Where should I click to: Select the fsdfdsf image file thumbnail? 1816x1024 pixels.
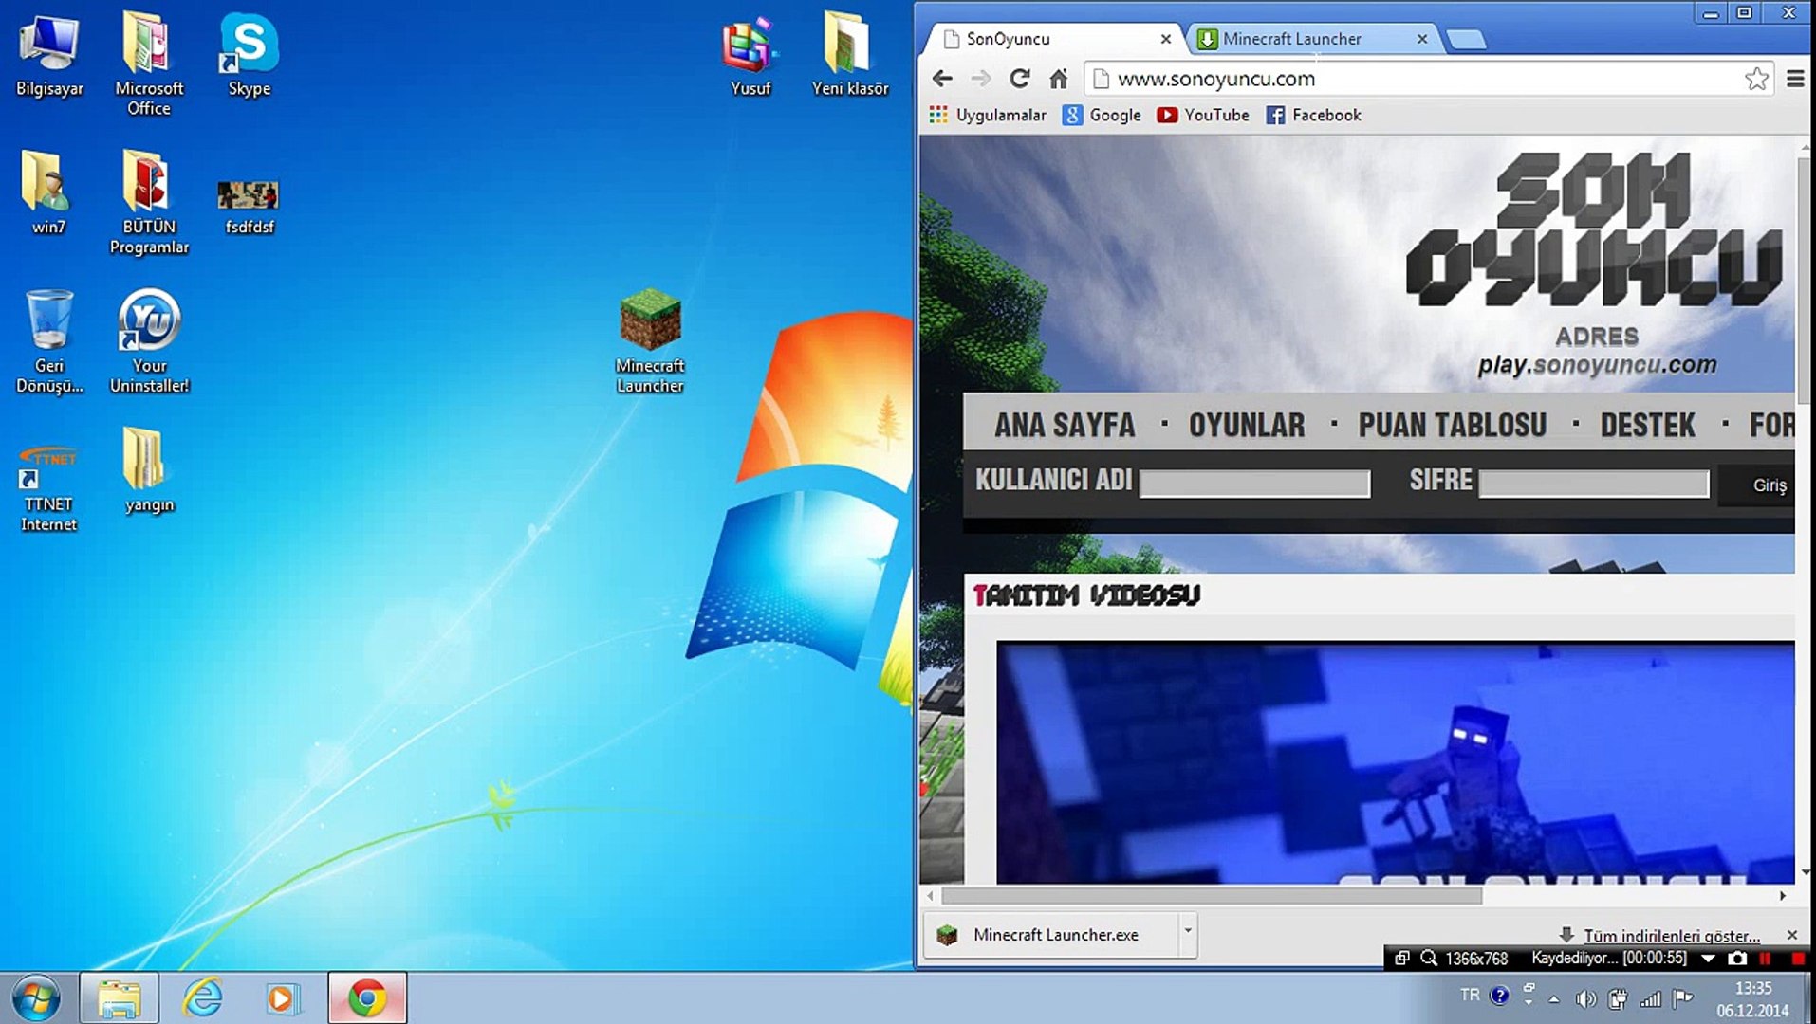point(249,207)
